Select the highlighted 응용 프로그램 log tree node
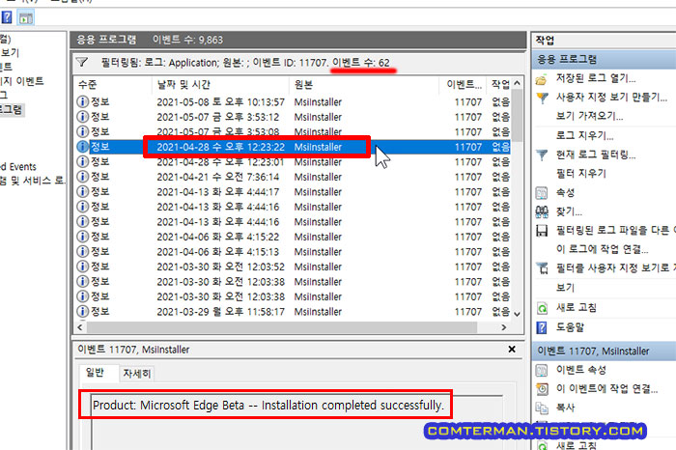 click(x=11, y=109)
